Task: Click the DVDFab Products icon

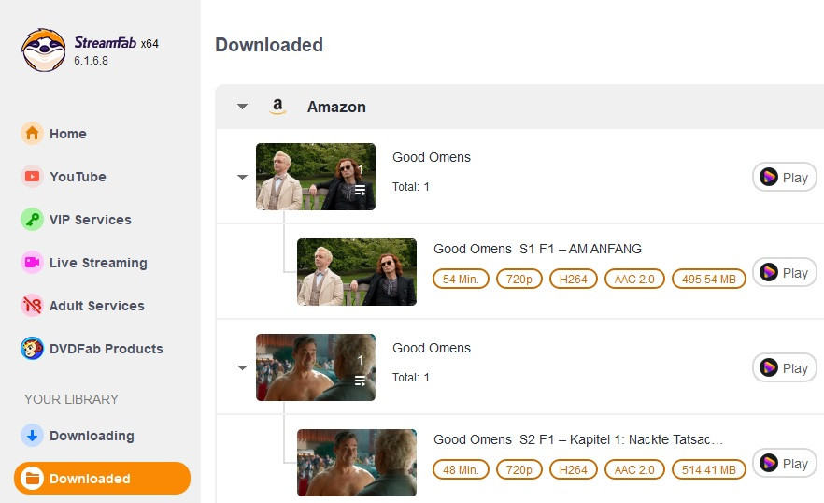Action: pyautogui.click(x=32, y=349)
